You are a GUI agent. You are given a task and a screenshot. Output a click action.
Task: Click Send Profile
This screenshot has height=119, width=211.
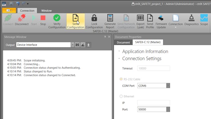point(150,21)
